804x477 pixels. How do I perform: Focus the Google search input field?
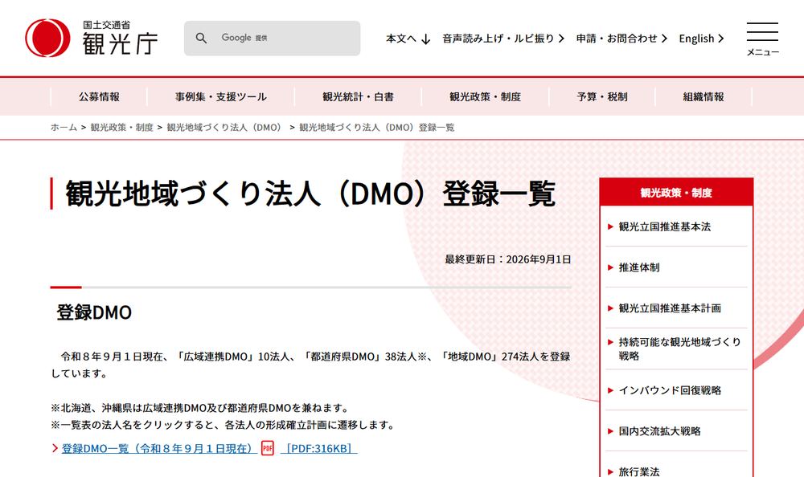click(x=273, y=38)
